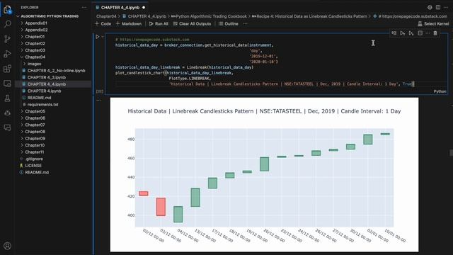Viewport: 453px width, 255px height.
Task: Open Source Control view in activity bar
Action: (8, 39)
